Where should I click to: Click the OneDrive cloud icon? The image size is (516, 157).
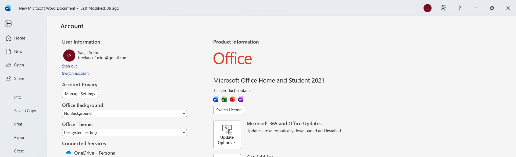(69, 153)
